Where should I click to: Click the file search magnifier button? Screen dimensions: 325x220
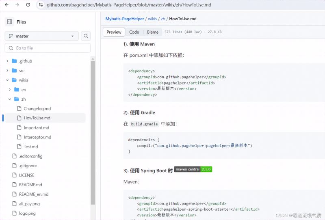tap(86, 36)
